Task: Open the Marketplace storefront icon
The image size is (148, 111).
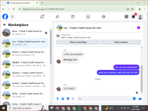Action: coord(88,17)
